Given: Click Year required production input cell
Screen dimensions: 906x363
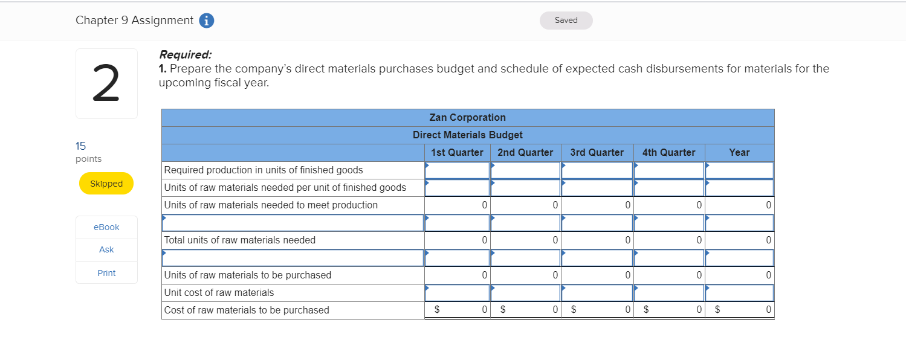Looking at the screenshot, I should (739, 170).
